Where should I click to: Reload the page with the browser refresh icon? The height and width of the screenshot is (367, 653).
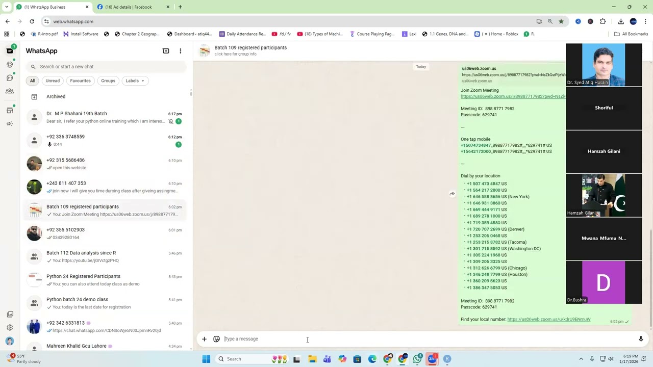coord(32,21)
